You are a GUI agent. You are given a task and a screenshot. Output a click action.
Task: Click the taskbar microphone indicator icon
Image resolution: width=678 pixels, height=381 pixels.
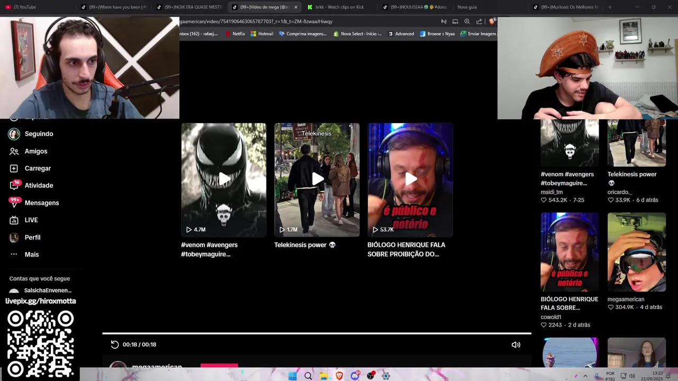click(597, 376)
